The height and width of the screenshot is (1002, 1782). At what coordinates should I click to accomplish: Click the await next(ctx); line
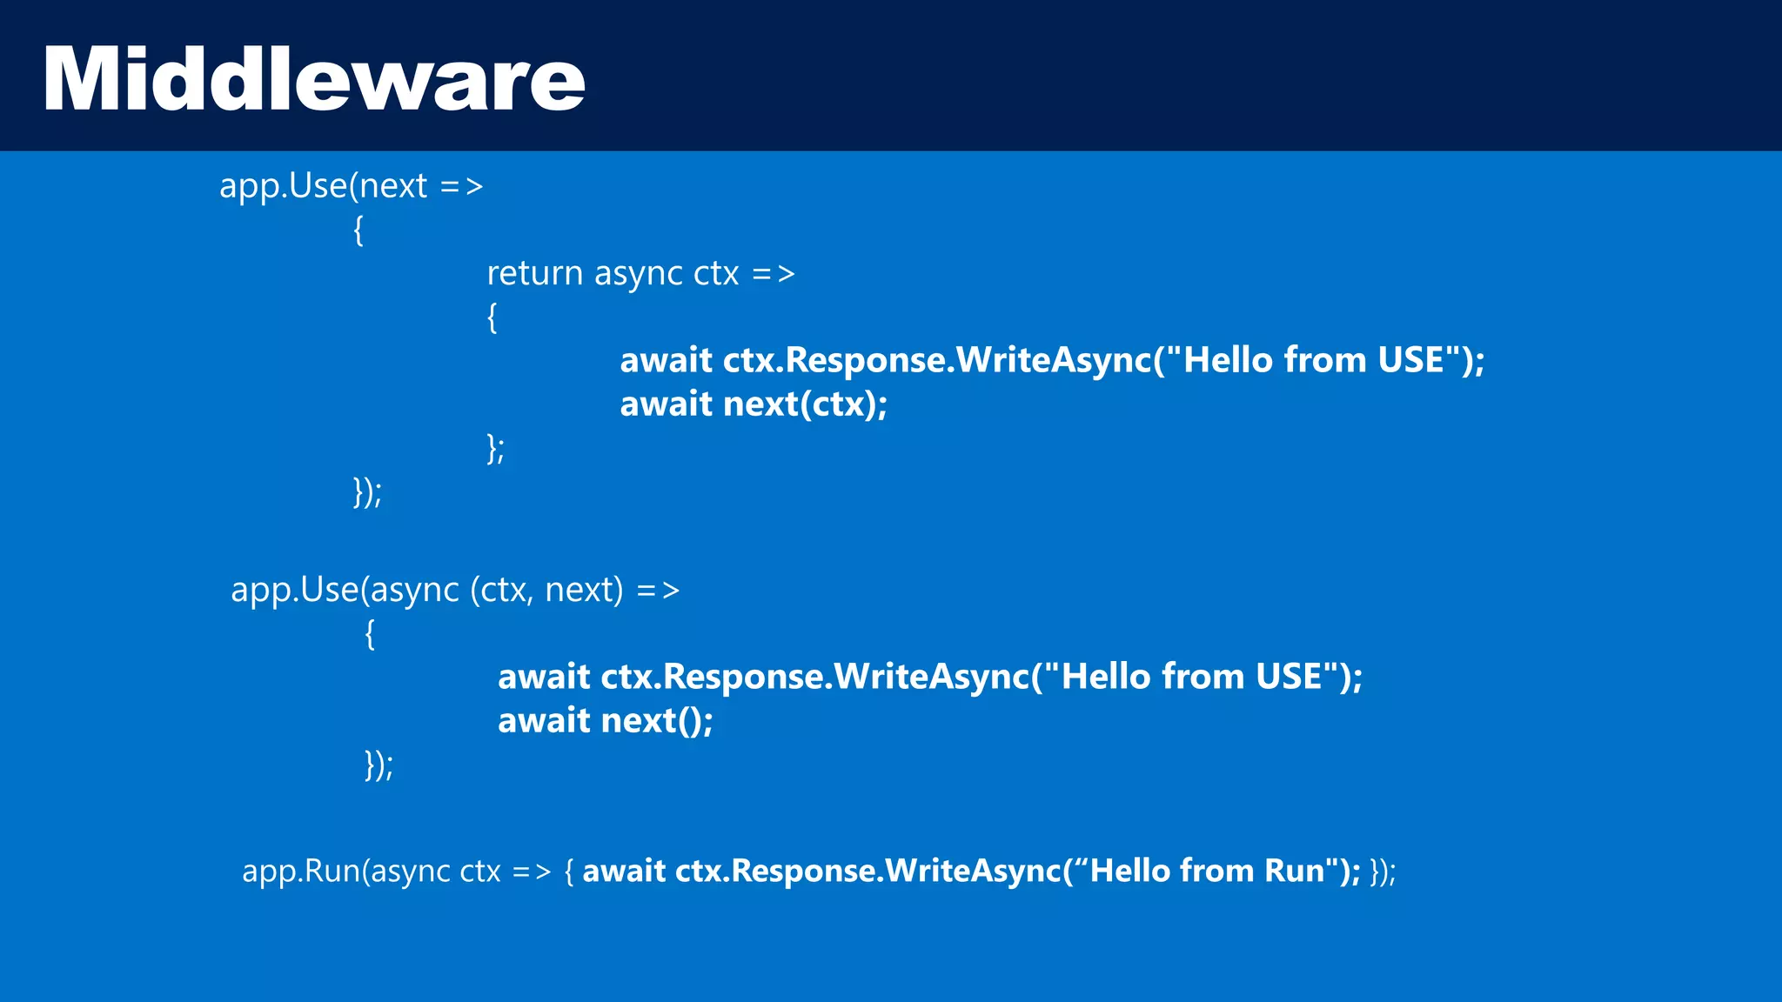click(753, 404)
